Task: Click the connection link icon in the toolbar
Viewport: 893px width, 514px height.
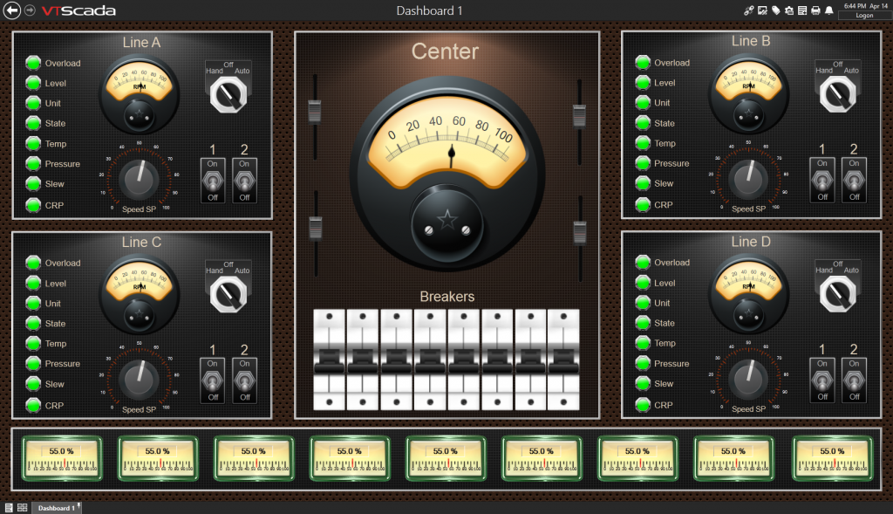Action: [749, 10]
